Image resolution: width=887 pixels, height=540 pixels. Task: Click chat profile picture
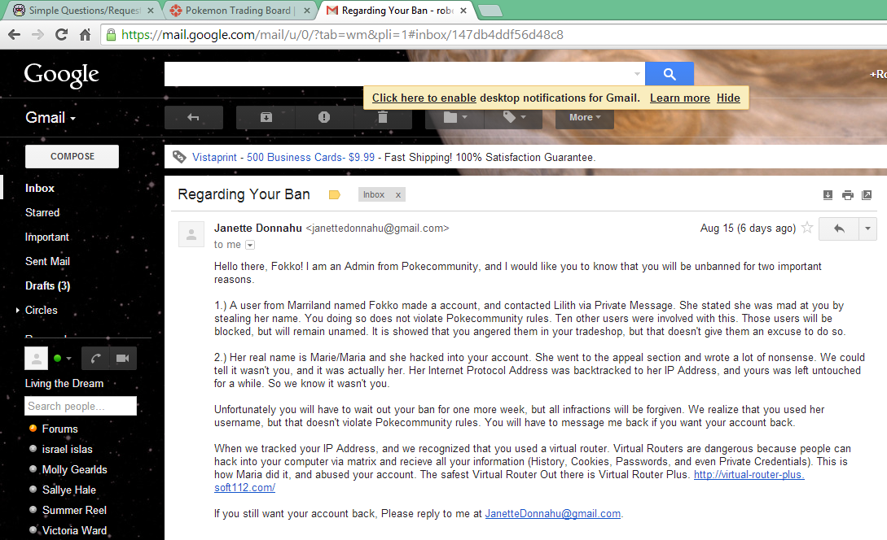click(36, 358)
